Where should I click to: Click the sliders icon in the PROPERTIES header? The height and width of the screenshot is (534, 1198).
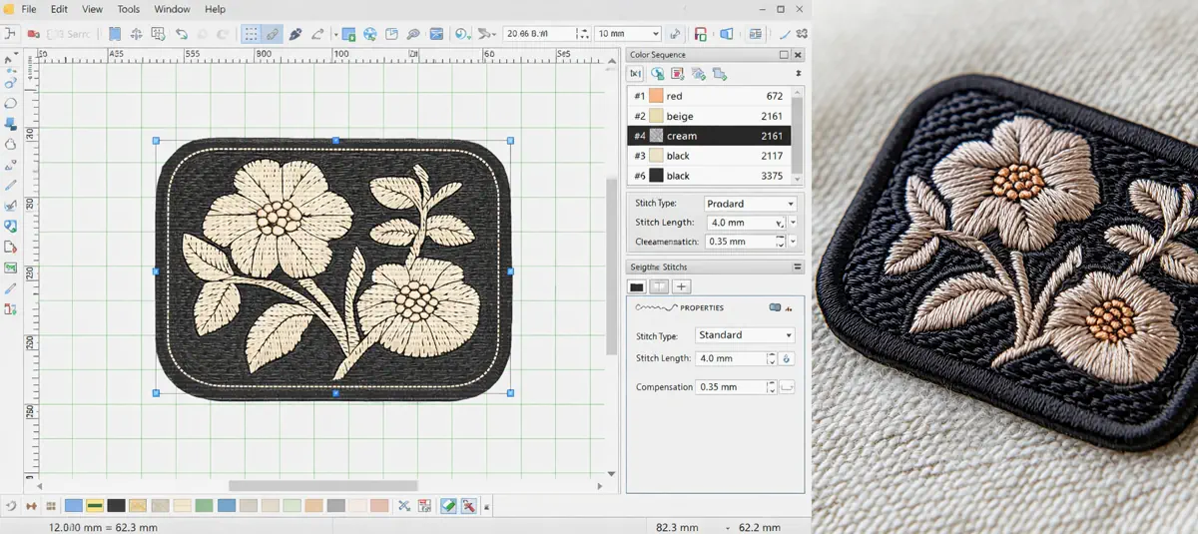click(776, 307)
